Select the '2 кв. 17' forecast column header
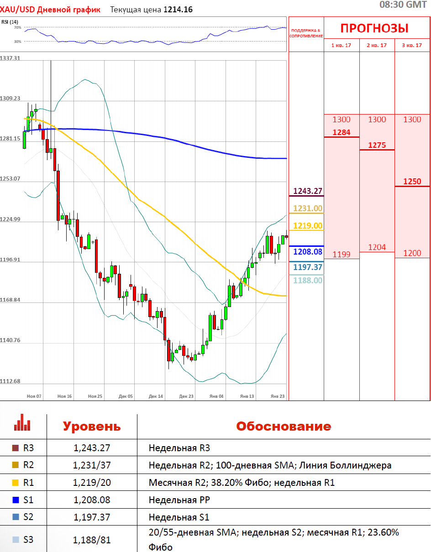Screen dimensions: 431x552 (377, 45)
